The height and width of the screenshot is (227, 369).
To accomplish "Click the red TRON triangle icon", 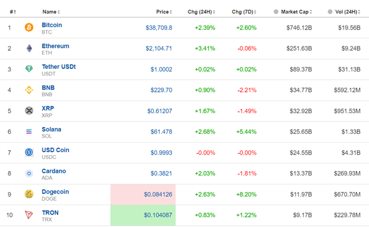I will tap(29, 215).
